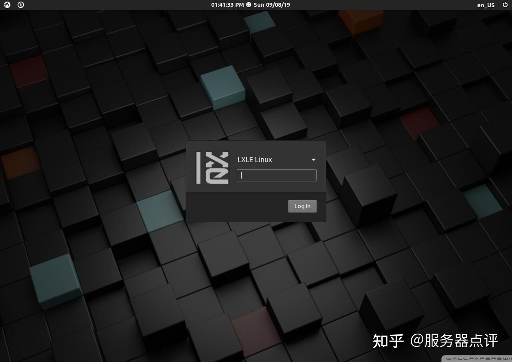Focus the login entry box to type a name
The image size is (512, 362).
tap(276, 175)
